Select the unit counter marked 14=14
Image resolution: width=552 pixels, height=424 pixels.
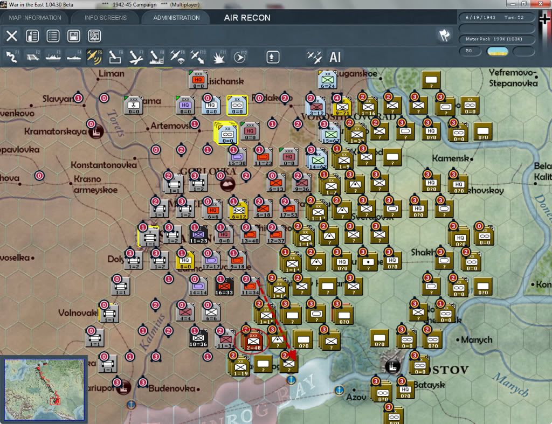198,286
